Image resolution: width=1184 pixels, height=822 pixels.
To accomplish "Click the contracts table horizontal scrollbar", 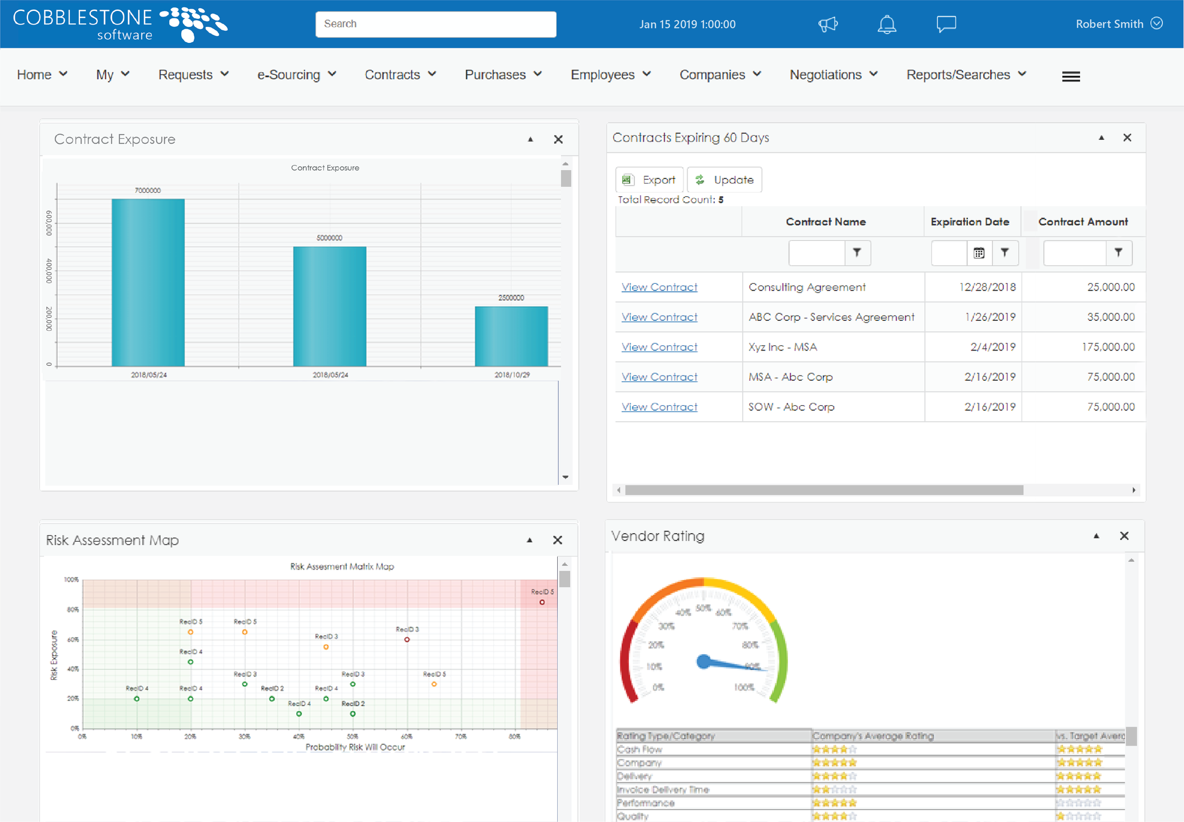I will [x=823, y=490].
